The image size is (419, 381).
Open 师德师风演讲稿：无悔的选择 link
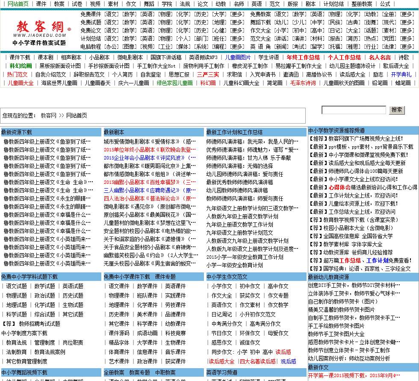coord(239,166)
